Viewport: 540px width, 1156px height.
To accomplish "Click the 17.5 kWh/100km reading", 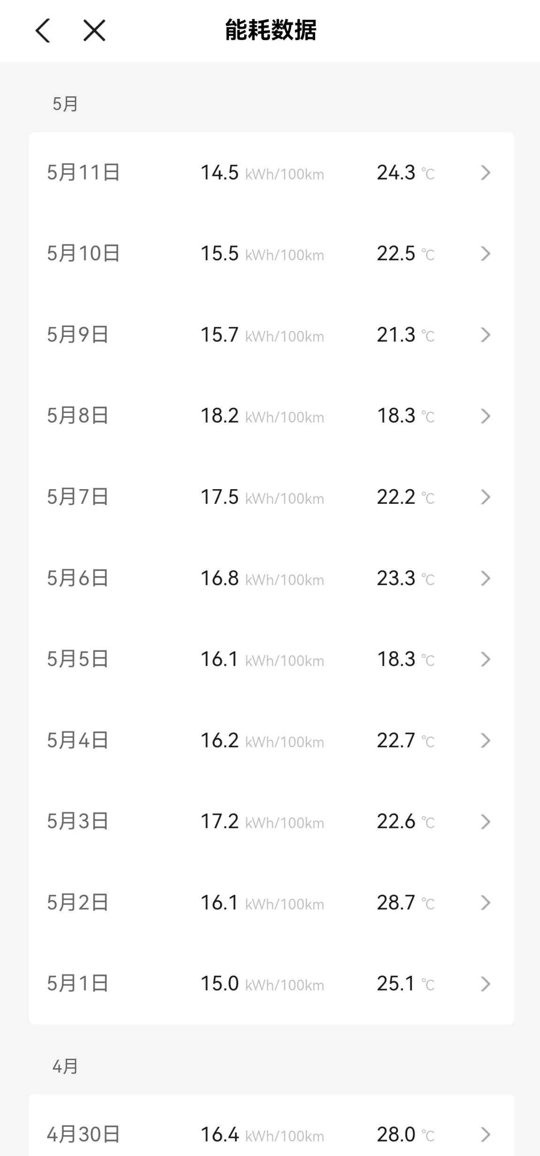I will 262,497.
